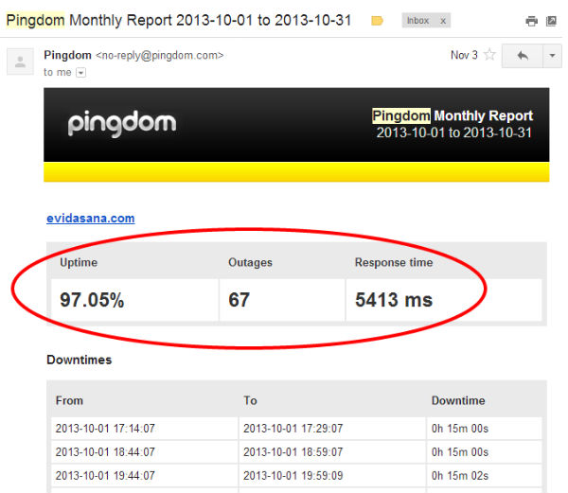Click the no-reply@pingdom.com address
This screenshot has height=493, width=568.
[159, 56]
